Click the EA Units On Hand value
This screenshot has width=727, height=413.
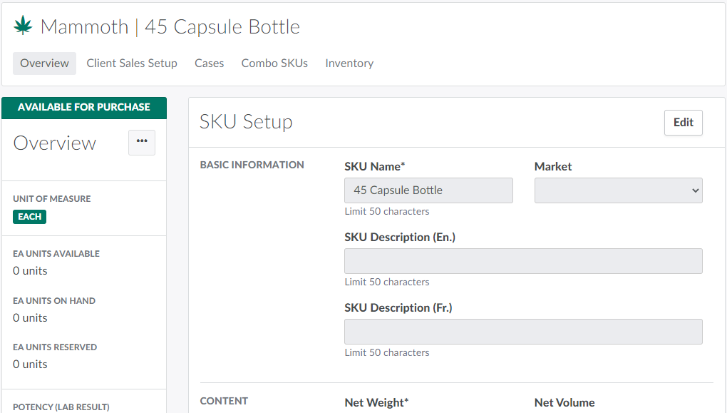click(x=30, y=318)
